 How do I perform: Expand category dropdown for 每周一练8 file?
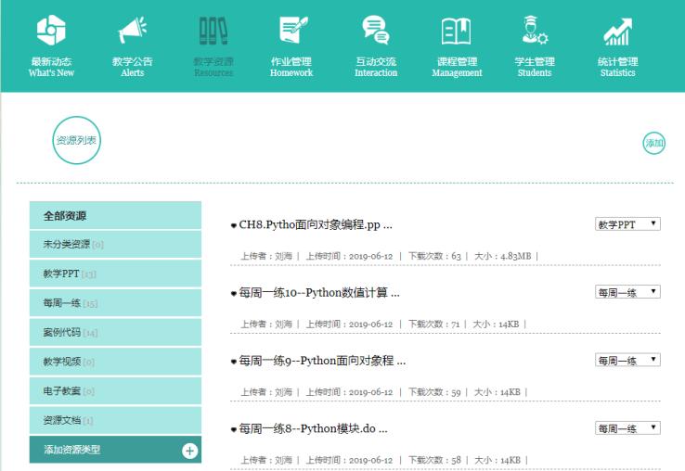point(627,427)
